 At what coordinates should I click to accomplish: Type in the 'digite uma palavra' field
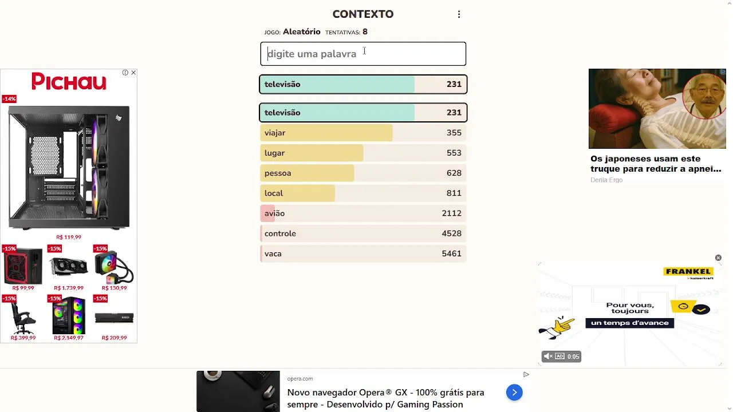(x=363, y=54)
